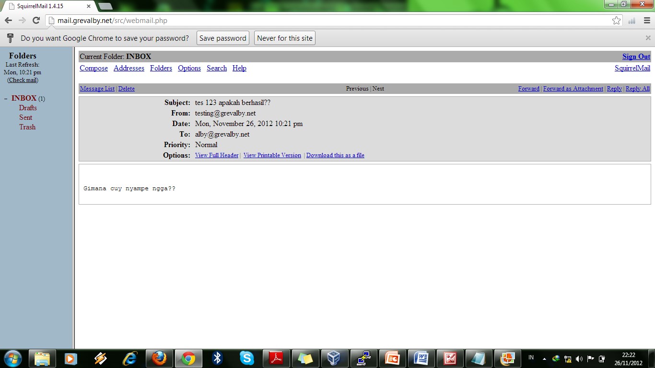The height and width of the screenshot is (368, 655).
Task: Open the Windows Start menu
Action: (12, 358)
